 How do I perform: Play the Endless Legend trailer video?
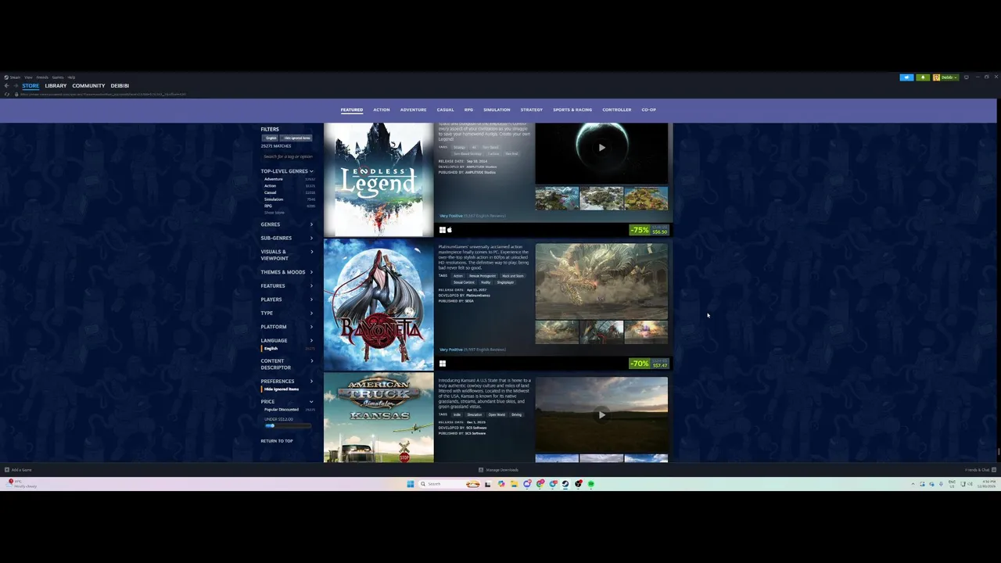click(601, 148)
